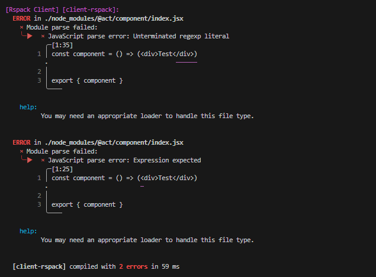Click the [1:25] source location marker
Viewport: 376px width, 277px height.
pos(62,169)
